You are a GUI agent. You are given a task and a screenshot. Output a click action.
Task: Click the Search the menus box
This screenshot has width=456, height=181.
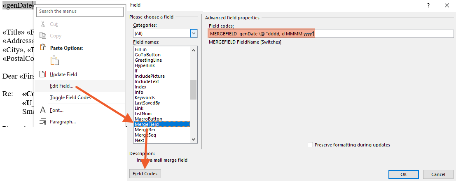(80, 11)
